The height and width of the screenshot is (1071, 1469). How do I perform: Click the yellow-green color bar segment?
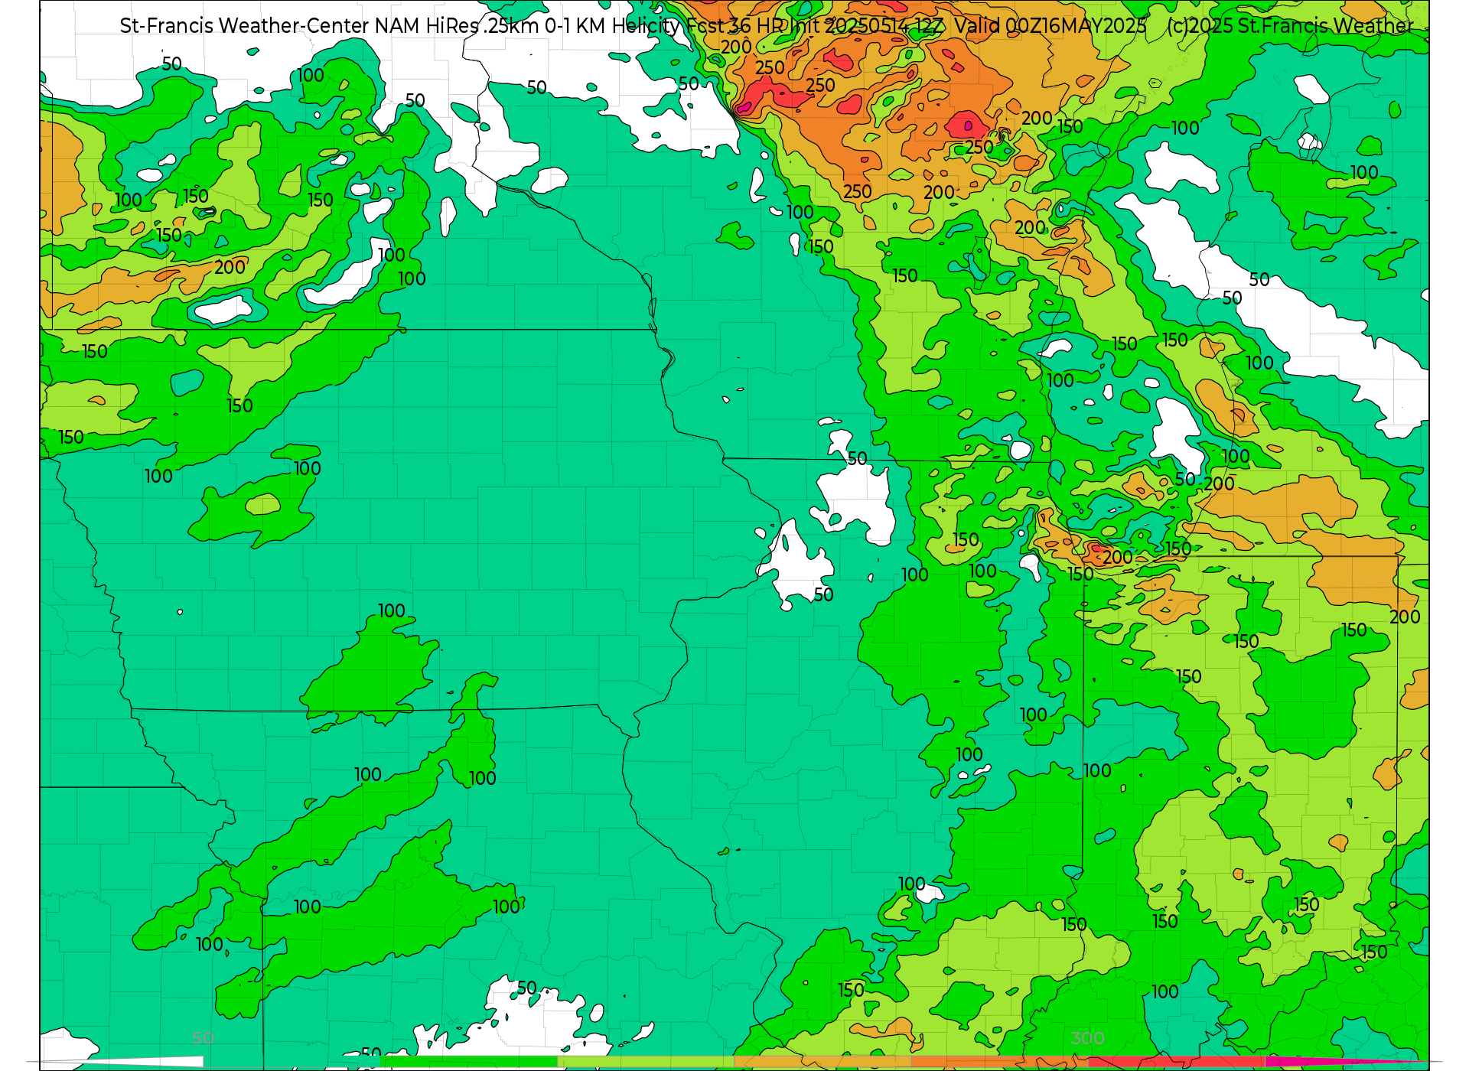tap(645, 1062)
